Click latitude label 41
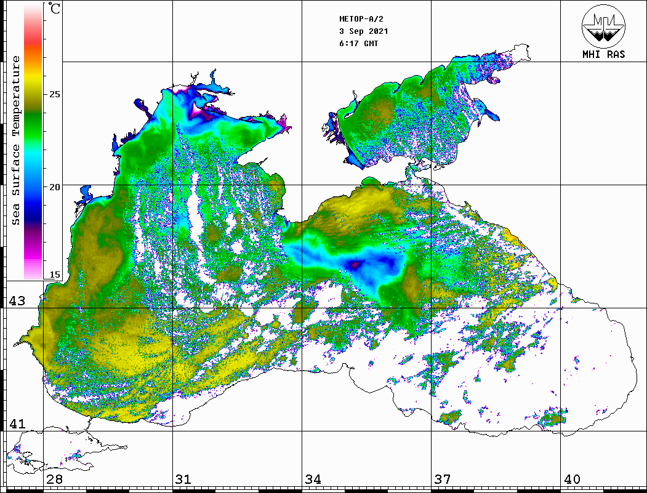The image size is (647, 493). [x=17, y=423]
